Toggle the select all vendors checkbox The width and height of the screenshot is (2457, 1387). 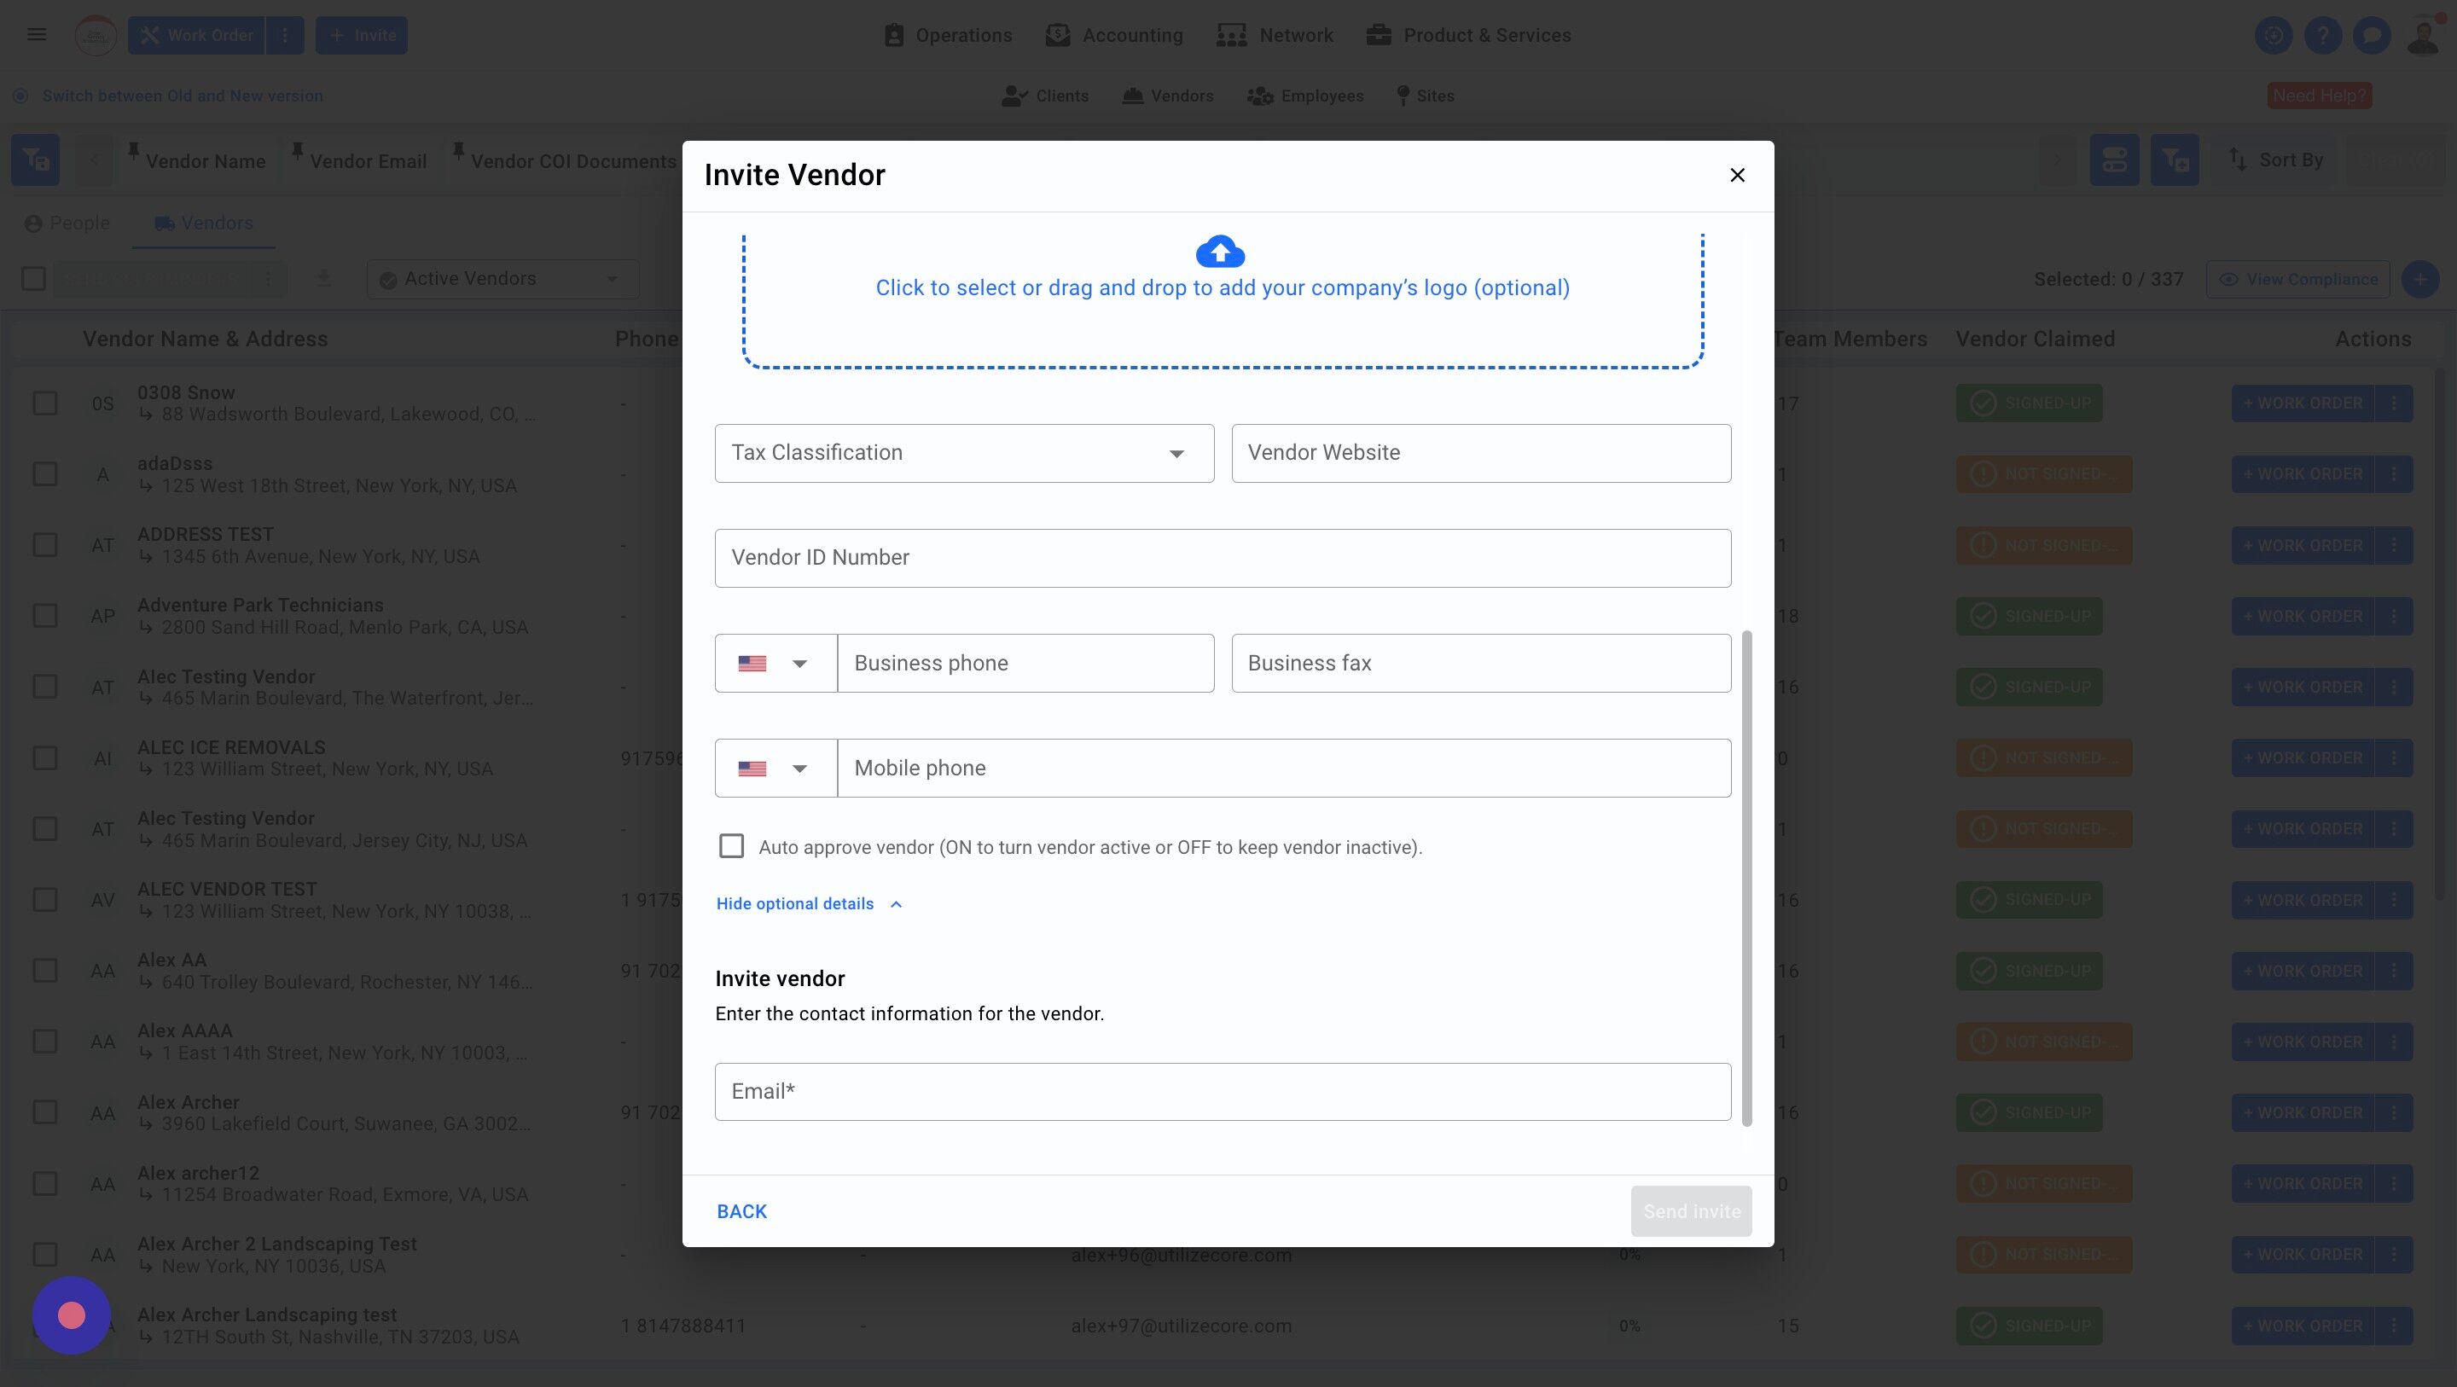click(33, 279)
